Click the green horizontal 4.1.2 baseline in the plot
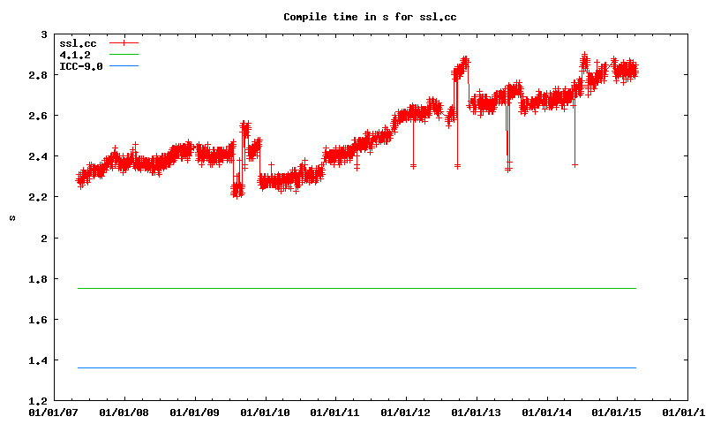 [x=353, y=288]
